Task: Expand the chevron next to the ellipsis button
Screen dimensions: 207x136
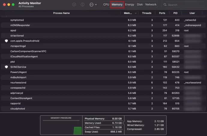Action: point(96,4)
